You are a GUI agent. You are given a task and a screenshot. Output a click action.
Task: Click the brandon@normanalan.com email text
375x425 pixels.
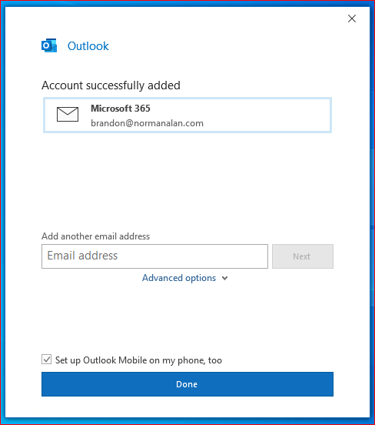[147, 123]
